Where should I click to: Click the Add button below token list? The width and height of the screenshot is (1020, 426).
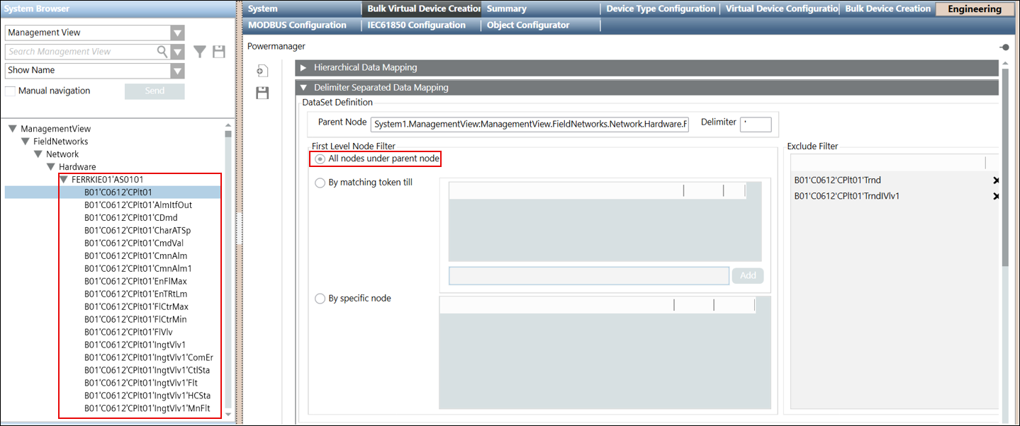[747, 275]
